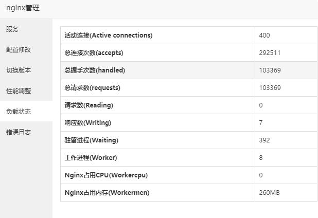
Task: Click the Waiting value 392
Action: click(264, 140)
